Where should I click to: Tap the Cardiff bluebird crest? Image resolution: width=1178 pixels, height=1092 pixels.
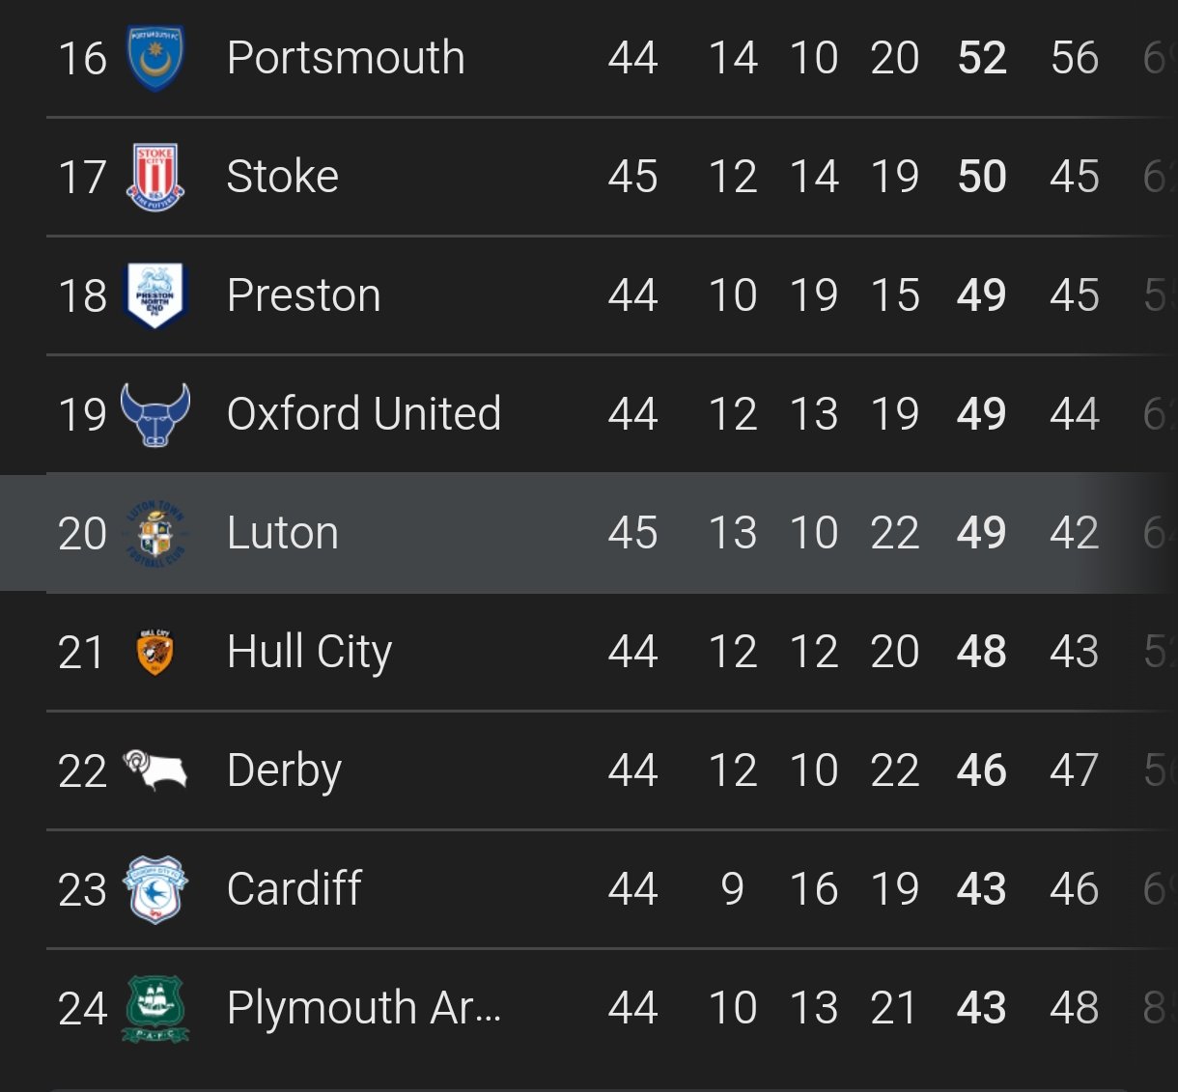coord(154,889)
